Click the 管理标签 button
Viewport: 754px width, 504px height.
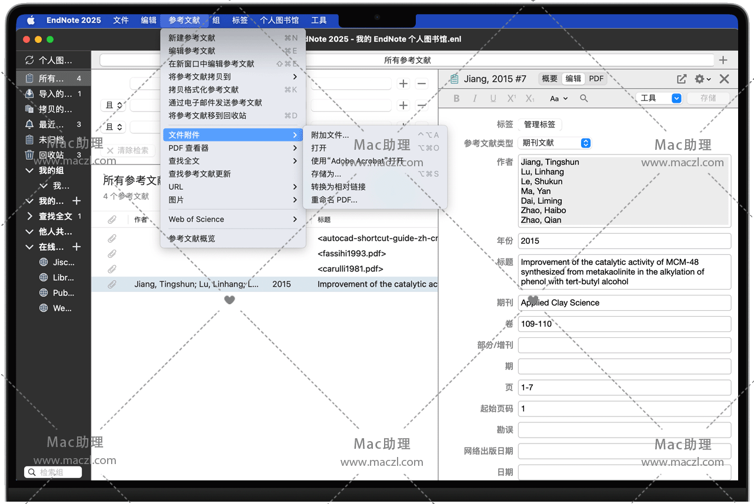click(539, 125)
